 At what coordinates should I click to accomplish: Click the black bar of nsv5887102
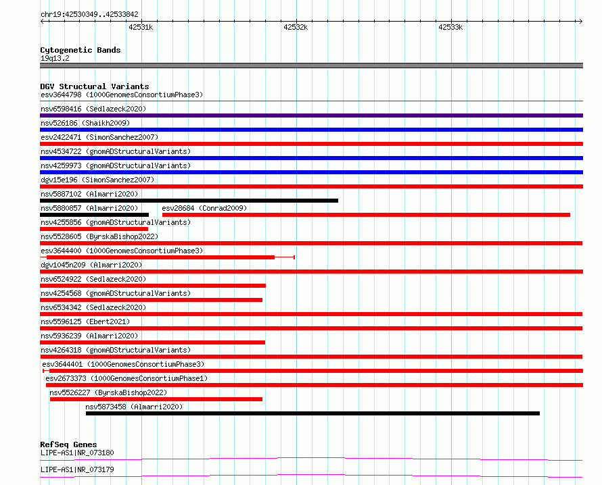[189, 201]
